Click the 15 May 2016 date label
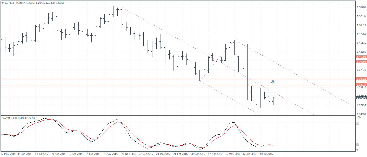The height and width of the screenshot is (157, 367). (x=233, y=154)
